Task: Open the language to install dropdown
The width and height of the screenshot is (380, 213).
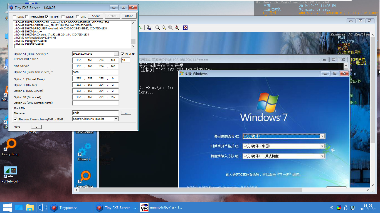Action: [322, 136]
